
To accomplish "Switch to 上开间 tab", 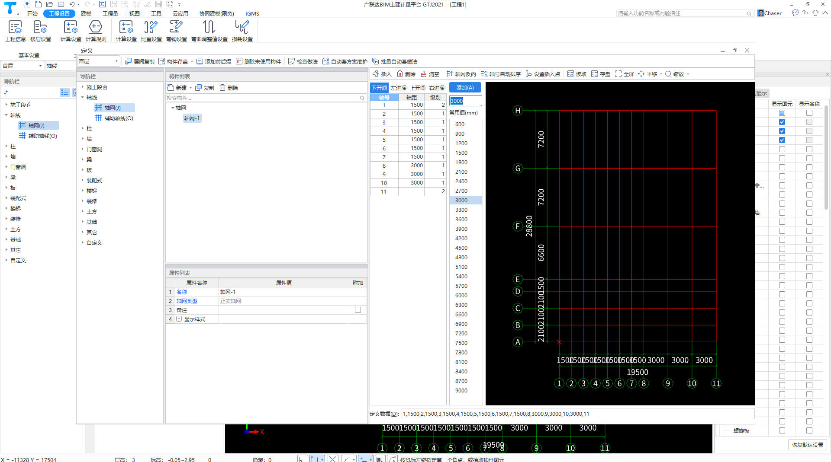I will pos(418,88).
